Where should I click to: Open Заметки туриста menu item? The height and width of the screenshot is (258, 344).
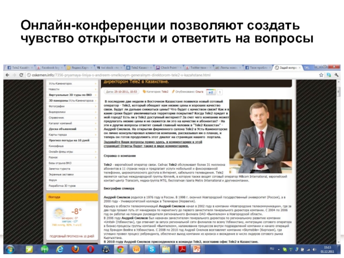click(72, 169)
